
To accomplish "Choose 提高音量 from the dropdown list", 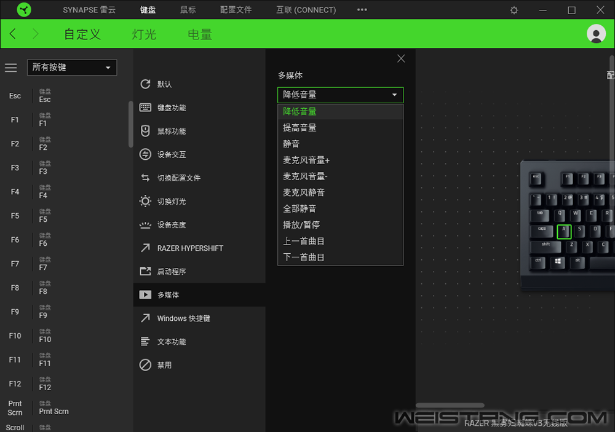I will (340, 127).
